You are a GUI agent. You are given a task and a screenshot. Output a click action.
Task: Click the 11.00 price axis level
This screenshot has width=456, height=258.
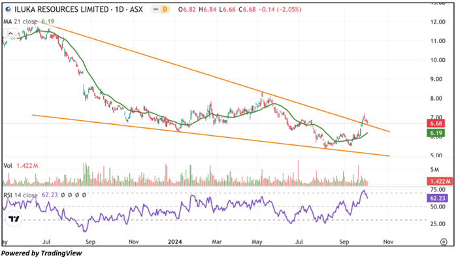(x=438, y=41)
